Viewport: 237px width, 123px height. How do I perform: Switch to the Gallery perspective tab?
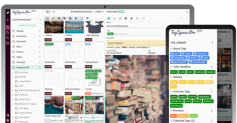point(84,118)
